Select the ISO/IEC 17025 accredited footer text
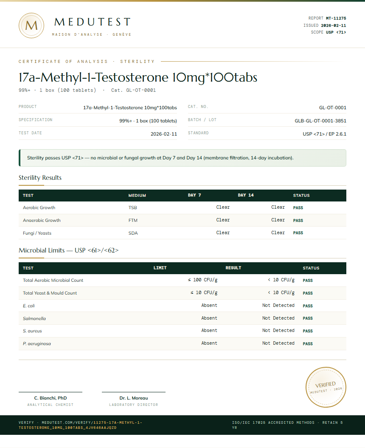The image size is (365, 448). pyautogui.click(x=287, y=425)
